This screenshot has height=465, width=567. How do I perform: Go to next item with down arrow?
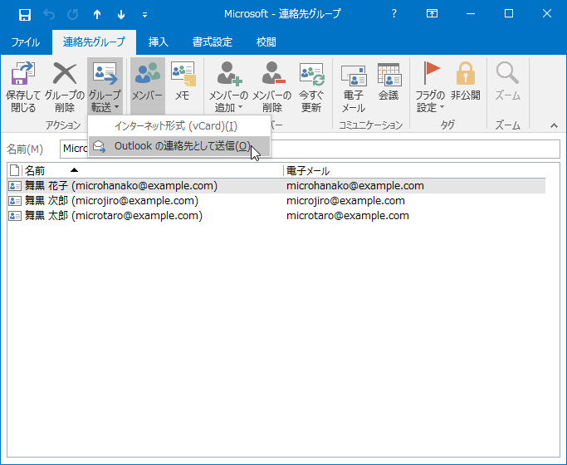121,14
